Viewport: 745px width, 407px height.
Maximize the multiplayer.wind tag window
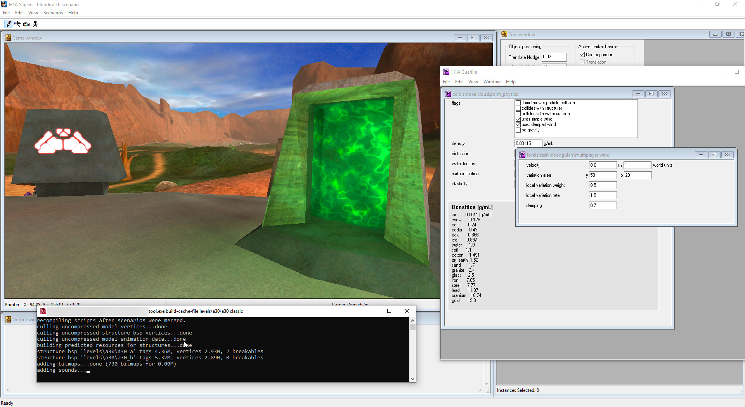714,155
